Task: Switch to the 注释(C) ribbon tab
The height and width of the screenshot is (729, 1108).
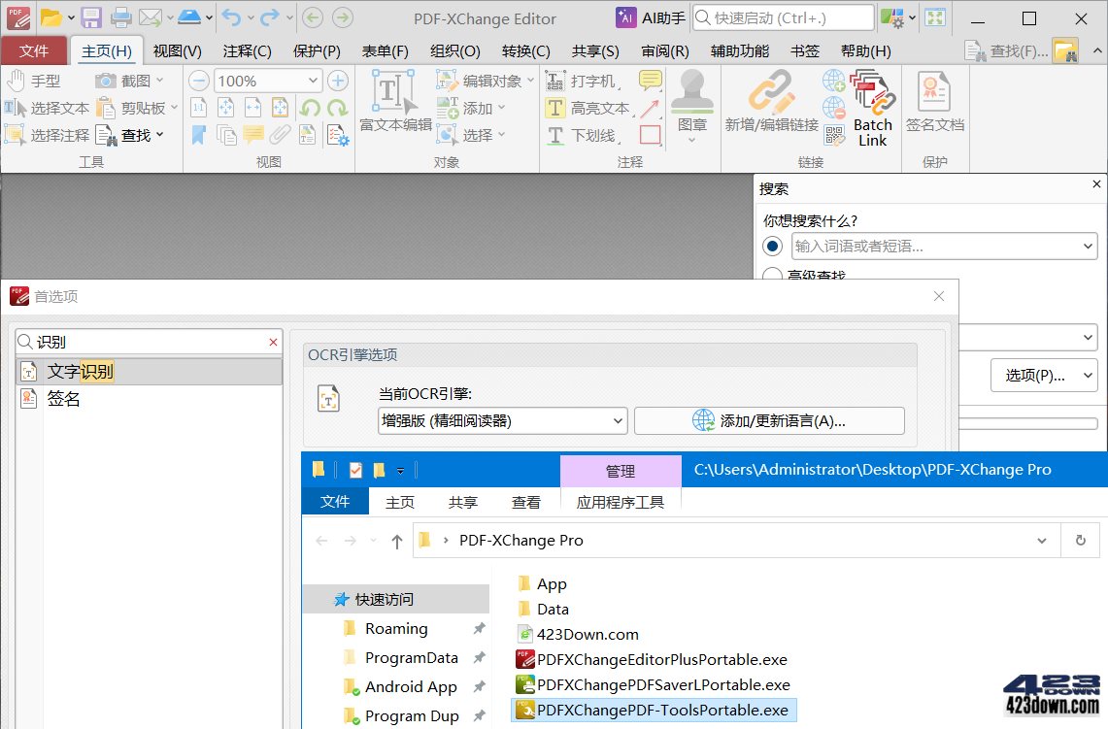Action: (x=248, y=50)
